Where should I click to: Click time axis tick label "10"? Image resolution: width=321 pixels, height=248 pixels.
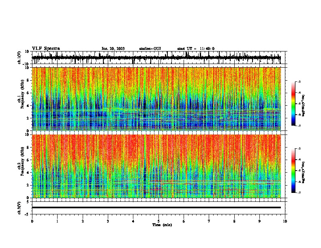(285, 221)
